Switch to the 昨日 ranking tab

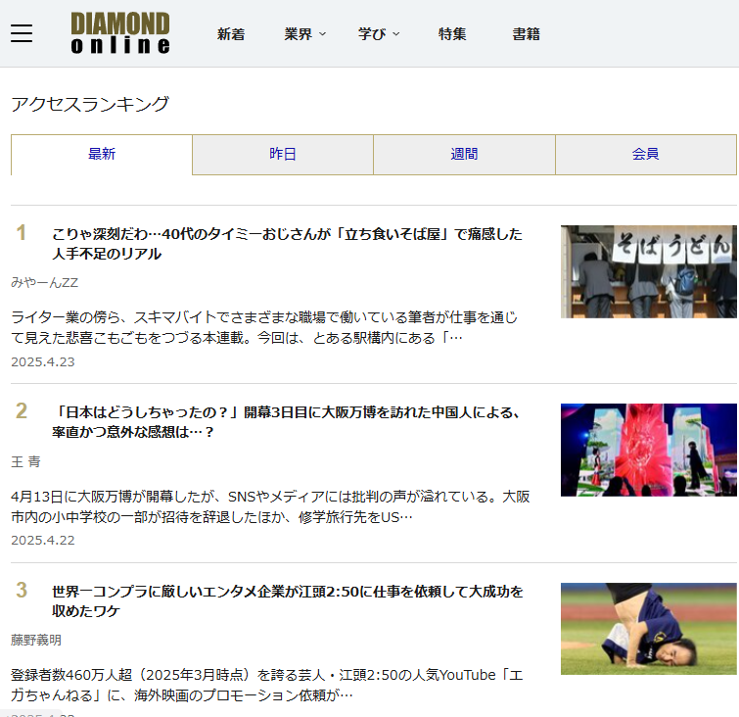click(283, 154)
